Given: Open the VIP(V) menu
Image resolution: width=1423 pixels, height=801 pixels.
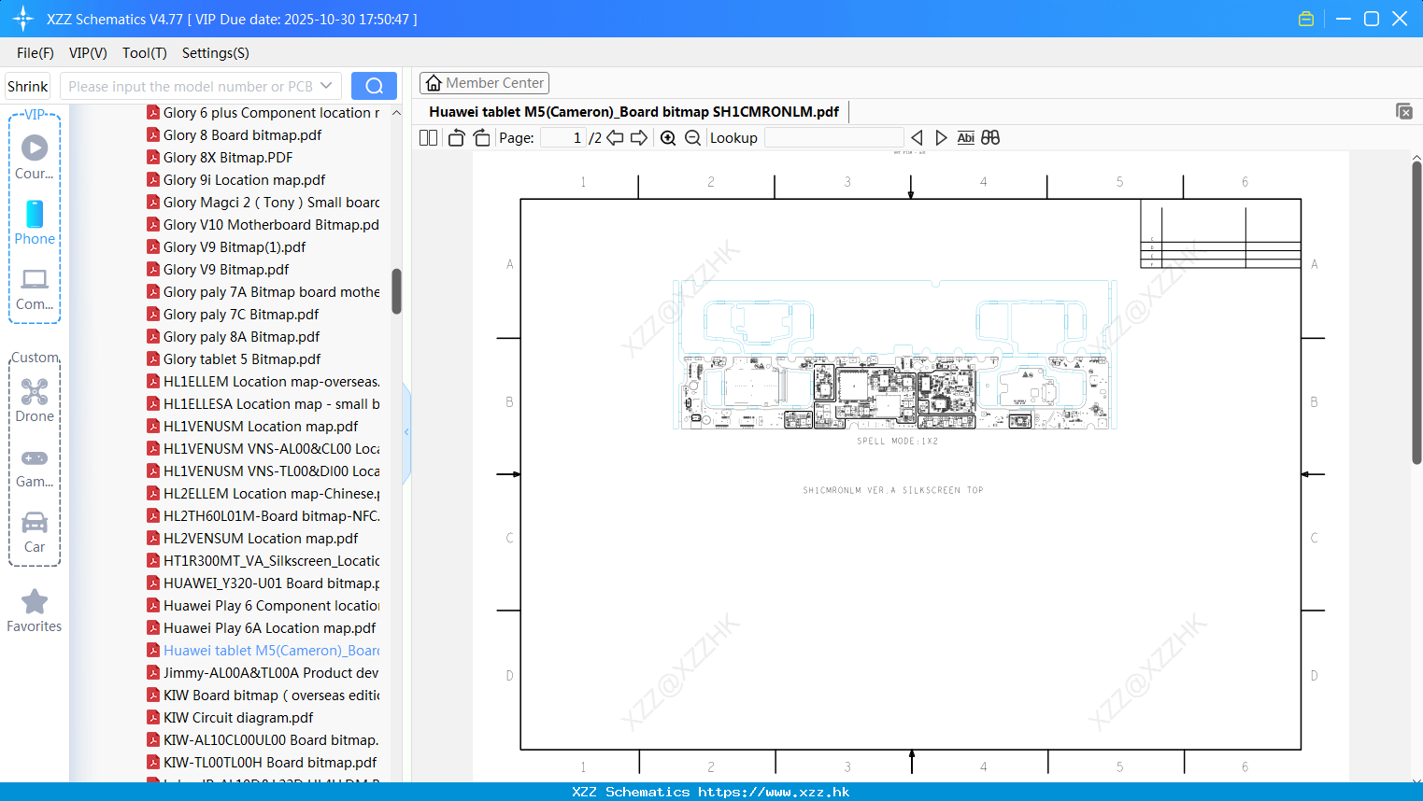Looking at the screenshot, I should click(88, 53).
